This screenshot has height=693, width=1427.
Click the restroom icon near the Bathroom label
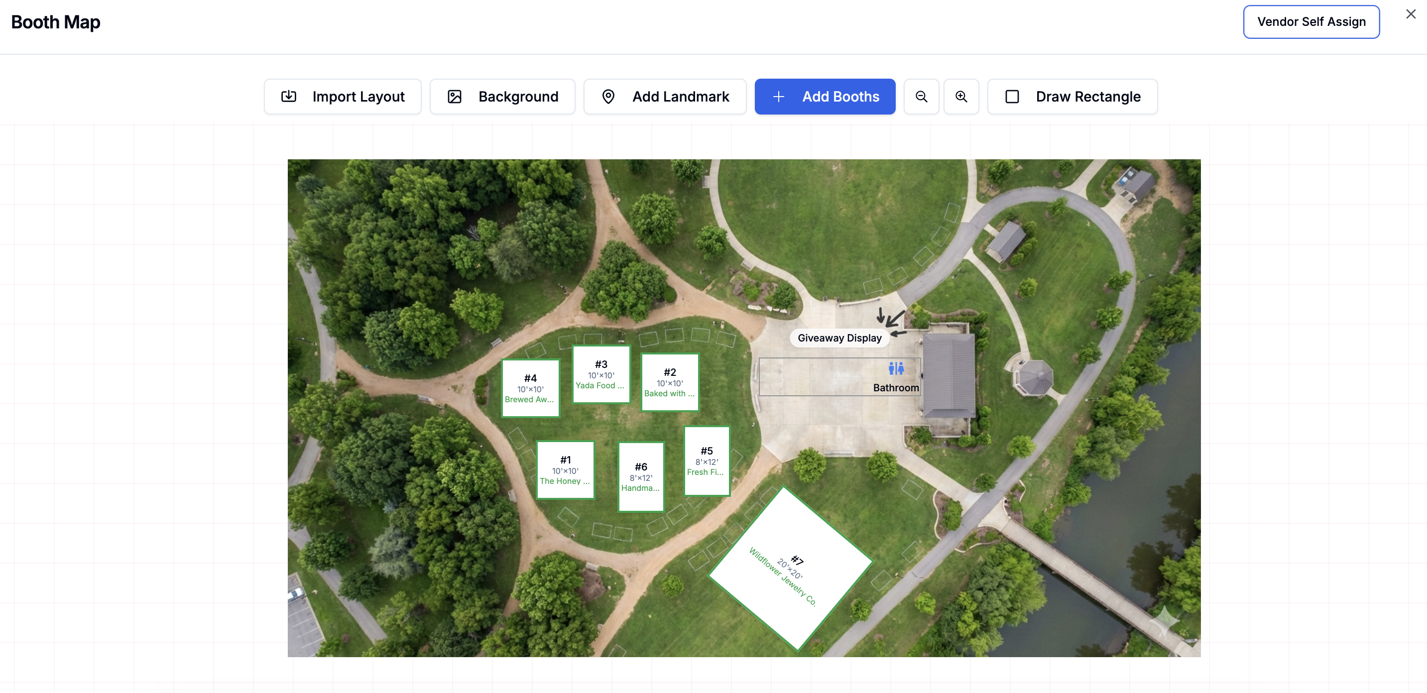[x=895, y=367]
